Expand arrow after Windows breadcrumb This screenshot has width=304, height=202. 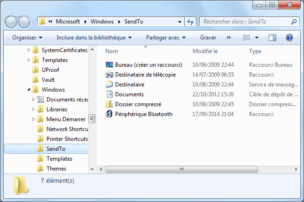click(x=119, y=22)
